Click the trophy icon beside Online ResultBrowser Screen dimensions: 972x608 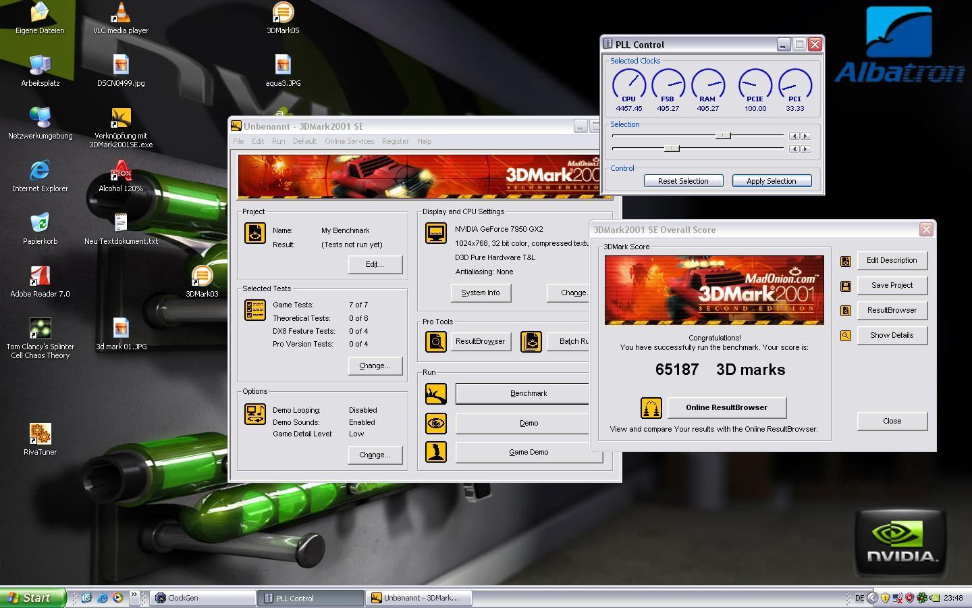coord(651,407)
